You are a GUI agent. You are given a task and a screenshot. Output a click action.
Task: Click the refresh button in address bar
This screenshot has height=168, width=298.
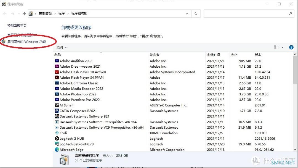(x=196, y=14)
